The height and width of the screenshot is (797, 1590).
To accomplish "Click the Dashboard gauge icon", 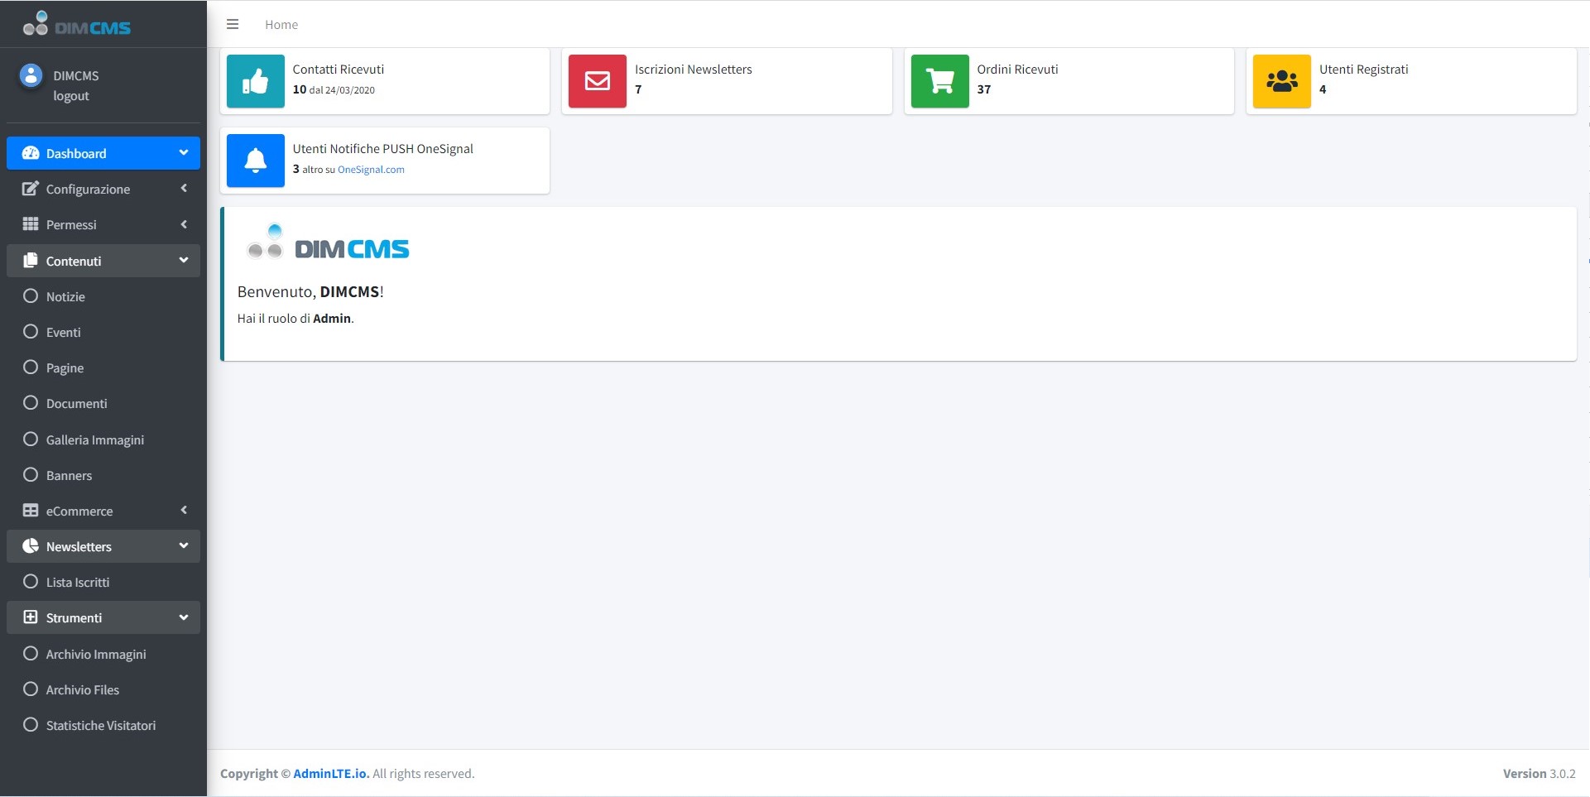I will pos(31,153).
